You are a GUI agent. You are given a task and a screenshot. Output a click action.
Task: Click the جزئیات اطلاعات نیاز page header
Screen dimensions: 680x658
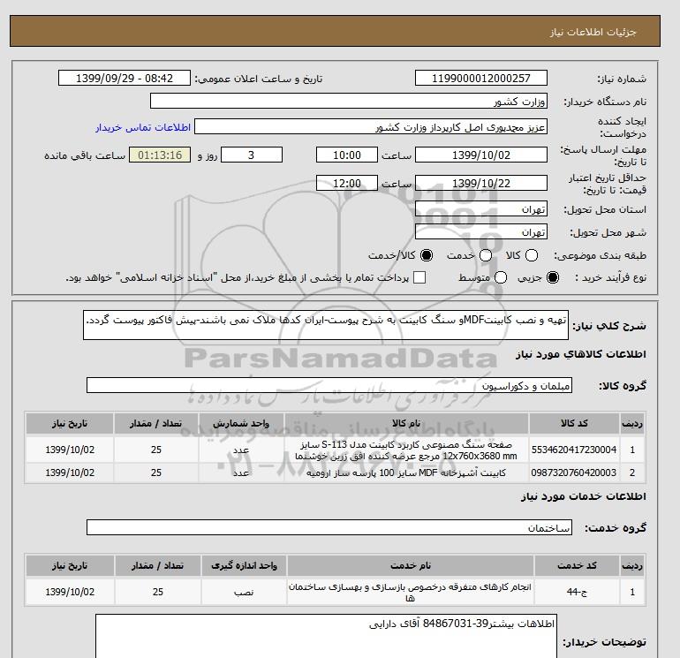coord(593,32)
